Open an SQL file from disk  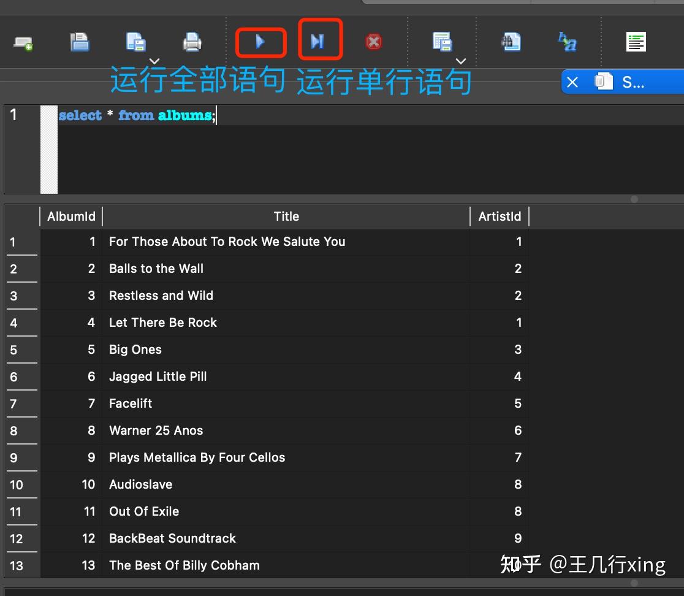[80, 42]
